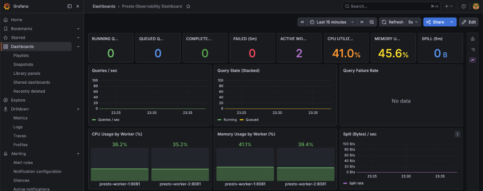Click the export download icon in right rail
483x191 pixels.
473,39
